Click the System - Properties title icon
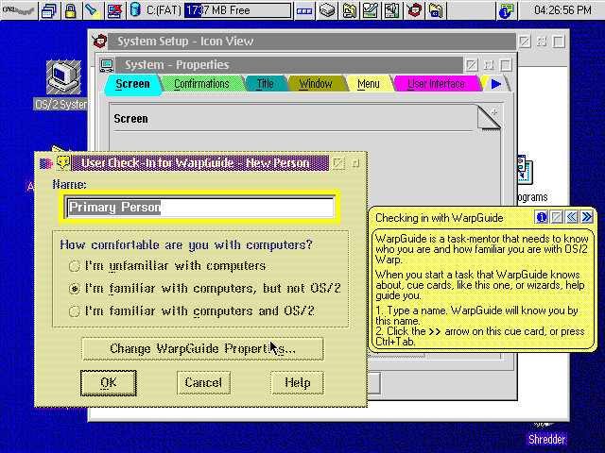 (107, 65)
